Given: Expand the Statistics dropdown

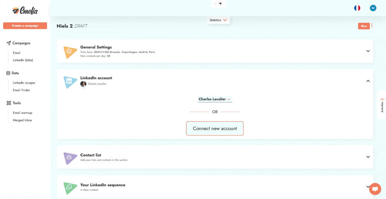Looking at the screenshot, I should click(218, 20).
